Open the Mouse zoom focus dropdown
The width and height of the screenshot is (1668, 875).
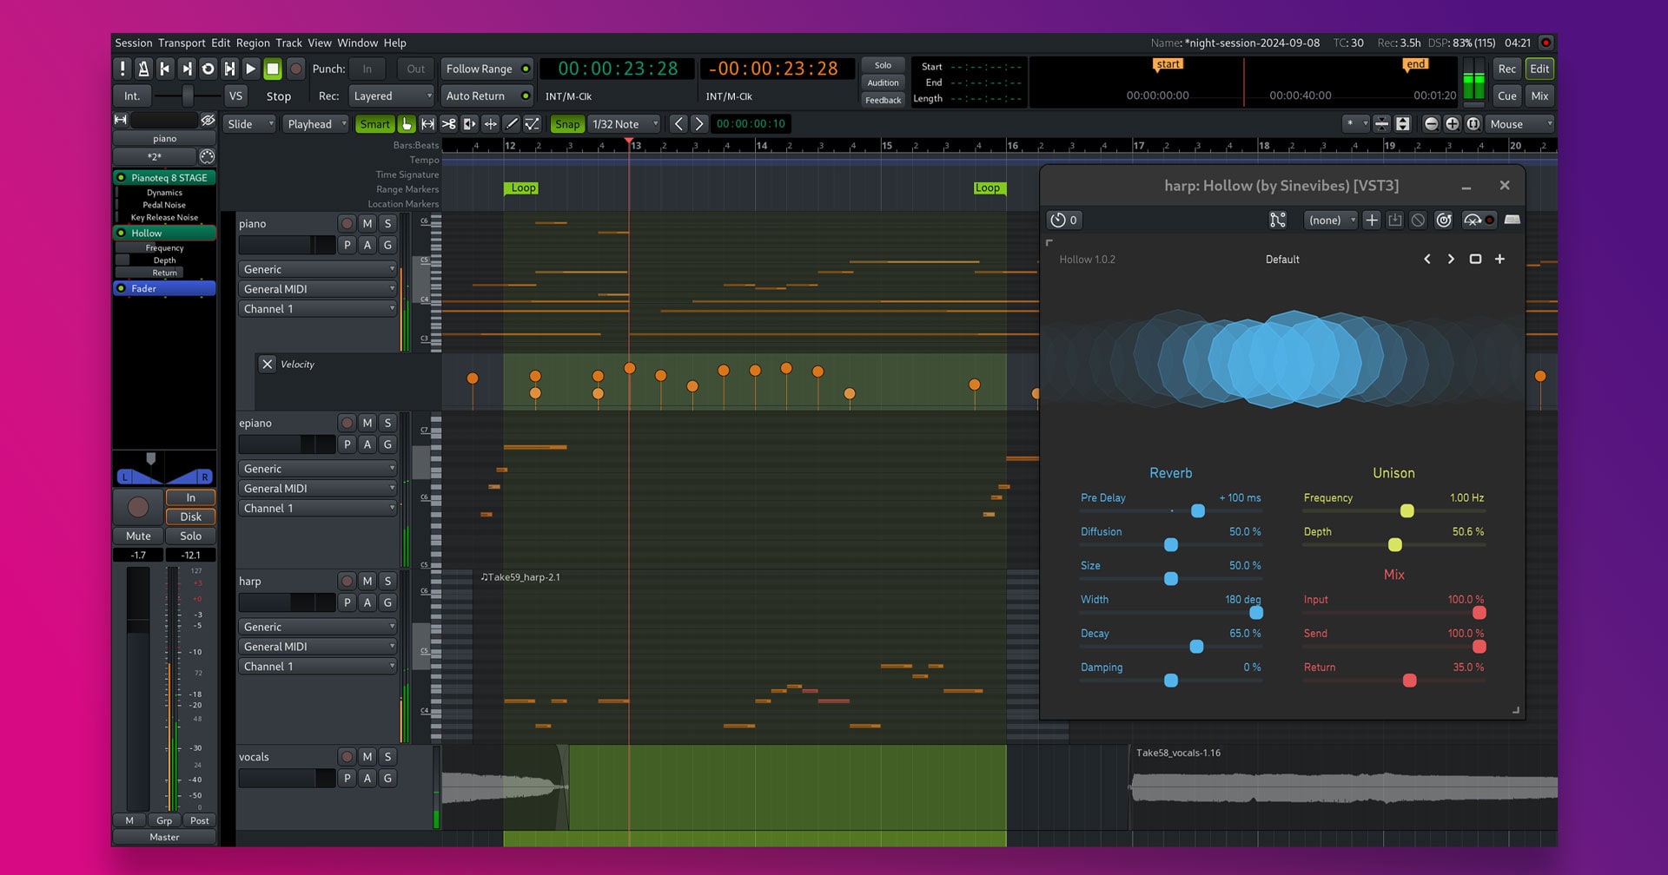click(x=1520, y=124)
